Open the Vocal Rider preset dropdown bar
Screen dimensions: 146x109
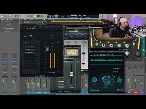point(76,29)
